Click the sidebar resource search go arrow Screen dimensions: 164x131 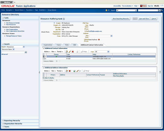[26, 52]
